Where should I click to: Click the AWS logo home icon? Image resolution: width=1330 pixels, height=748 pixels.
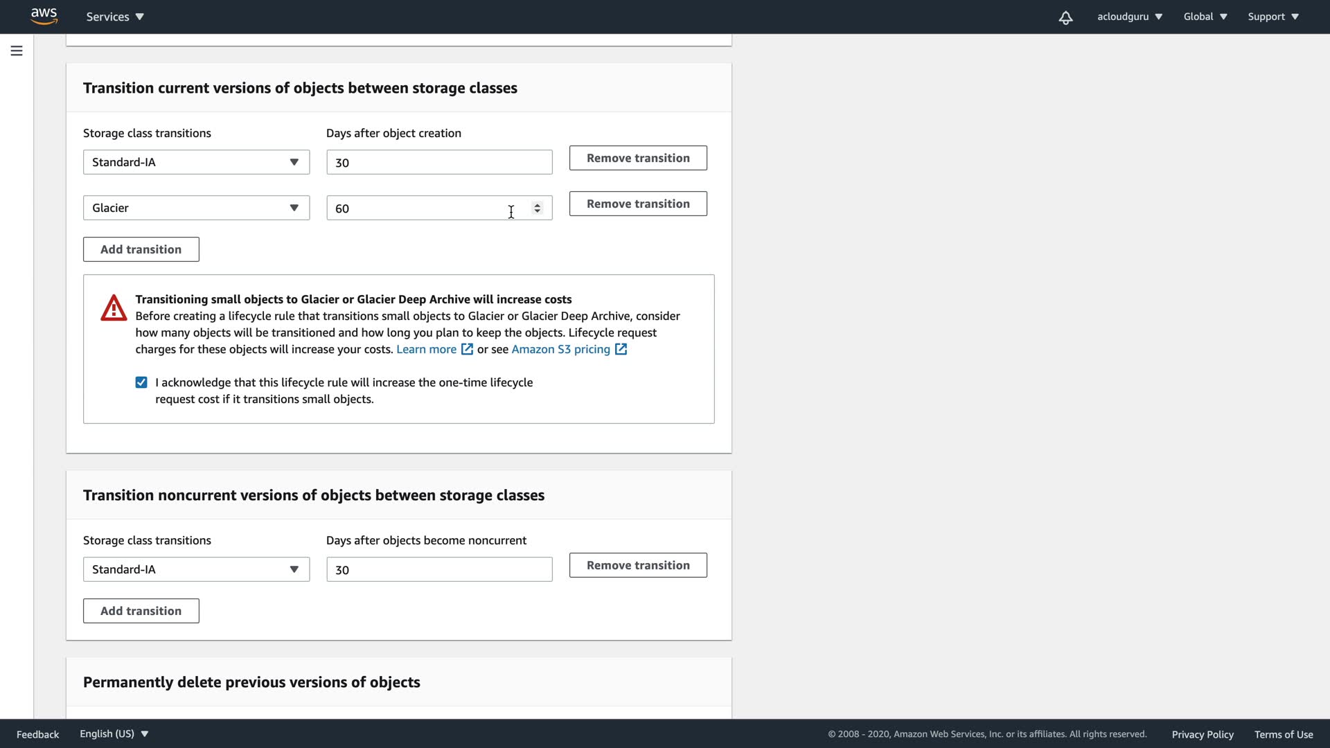44,16
